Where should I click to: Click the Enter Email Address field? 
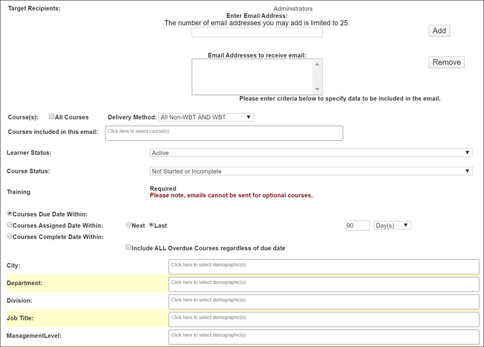point(257,32)
